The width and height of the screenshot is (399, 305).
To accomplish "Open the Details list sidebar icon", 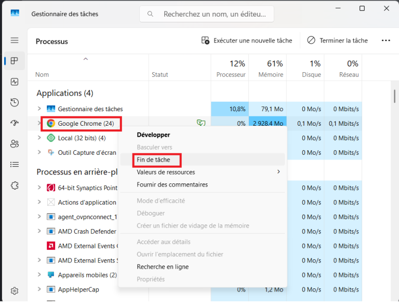I will [15, 165].
